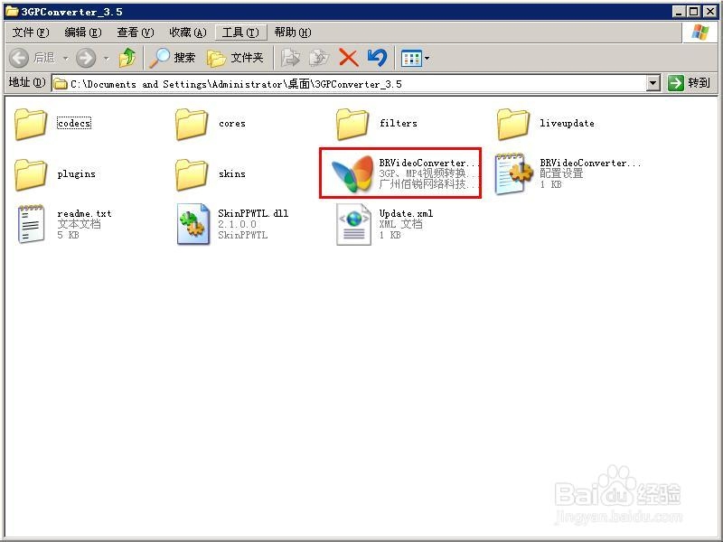
Task: Click the 3GPConverter_3.5 title bar folder icon
Action: click(12, 12)
